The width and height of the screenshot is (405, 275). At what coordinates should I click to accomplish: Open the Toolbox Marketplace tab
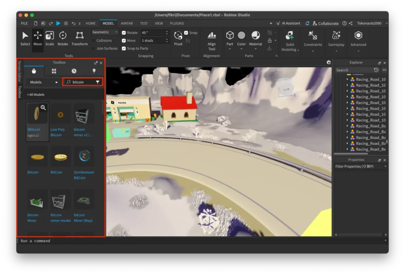point(34,71)
